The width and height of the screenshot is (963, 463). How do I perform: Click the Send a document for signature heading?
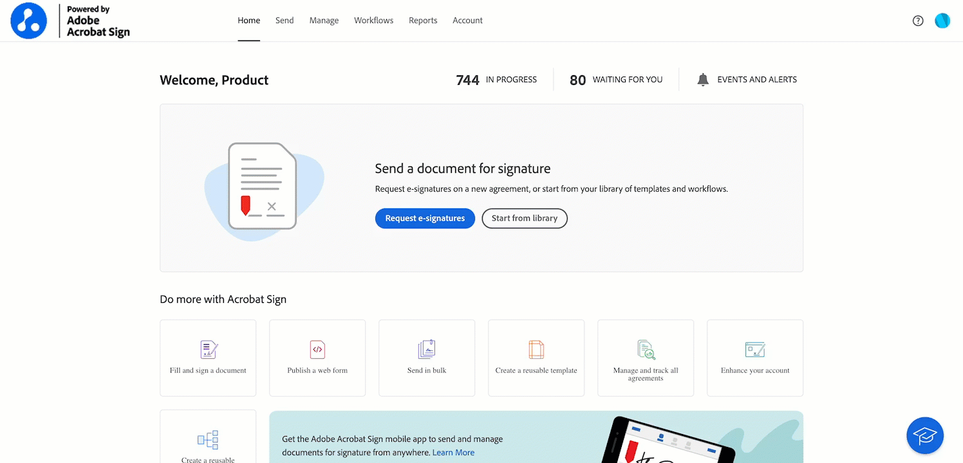click(x=463, y=169)
